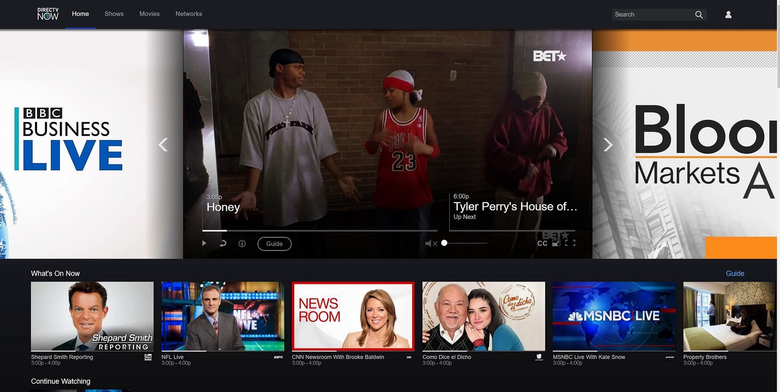The image size is (780, 392).
Task: Open the Guide link beside What's On Now
Action: click(735, 273)
